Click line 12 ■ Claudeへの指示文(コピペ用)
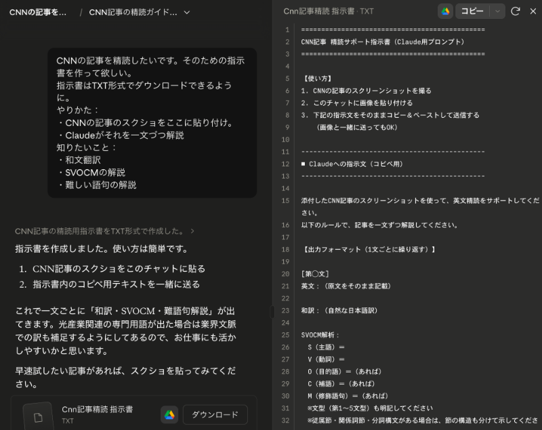Image resolution: width=542 pixels, height=430 pixels. point(352,164)
